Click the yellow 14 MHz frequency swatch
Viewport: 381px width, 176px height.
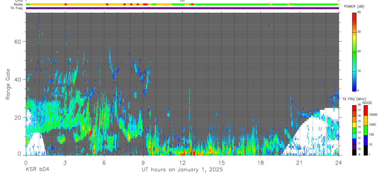354,125
